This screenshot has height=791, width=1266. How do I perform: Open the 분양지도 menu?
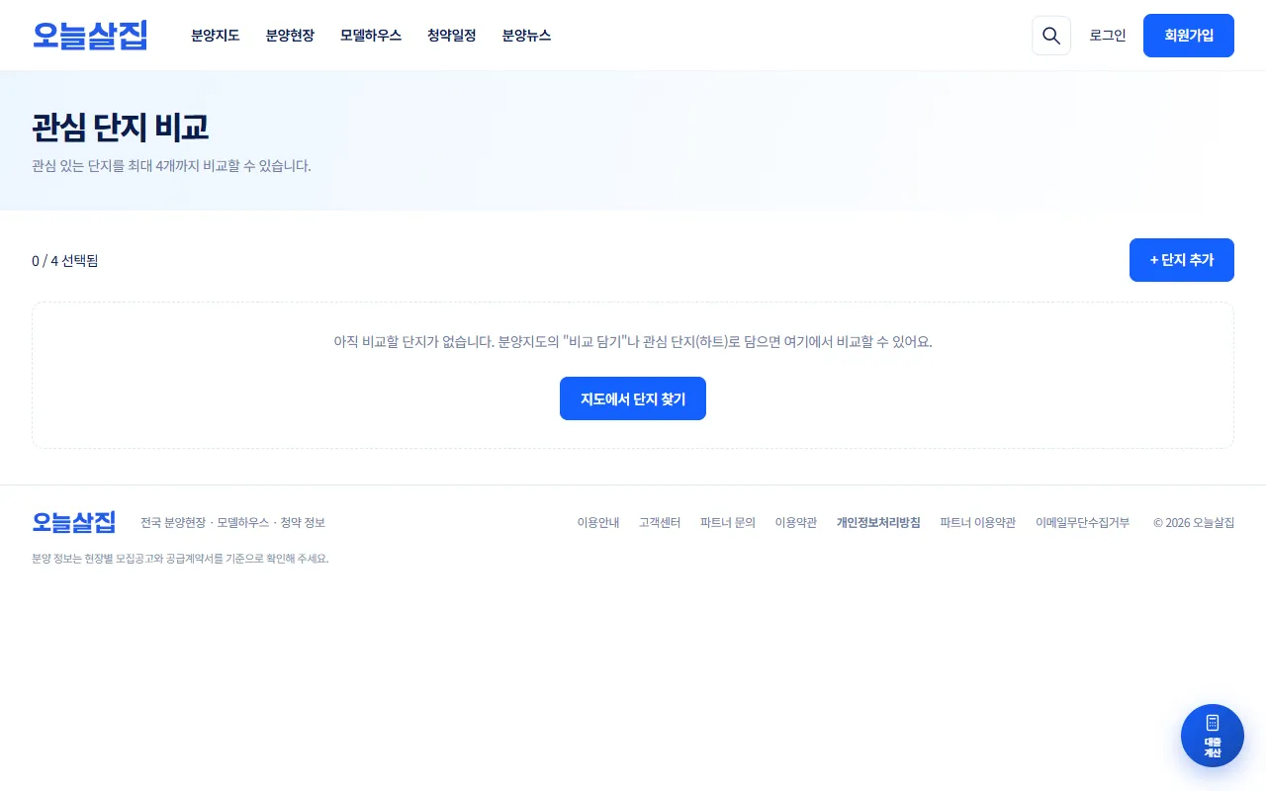216,36
